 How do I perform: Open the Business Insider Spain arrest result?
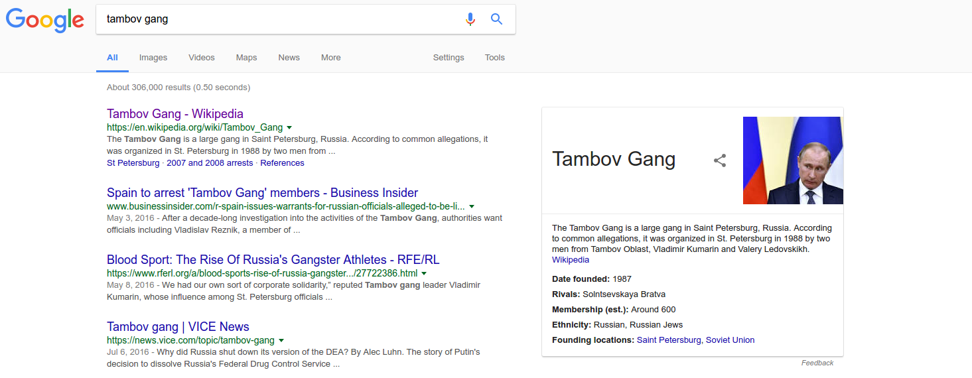tap(263, 193)
